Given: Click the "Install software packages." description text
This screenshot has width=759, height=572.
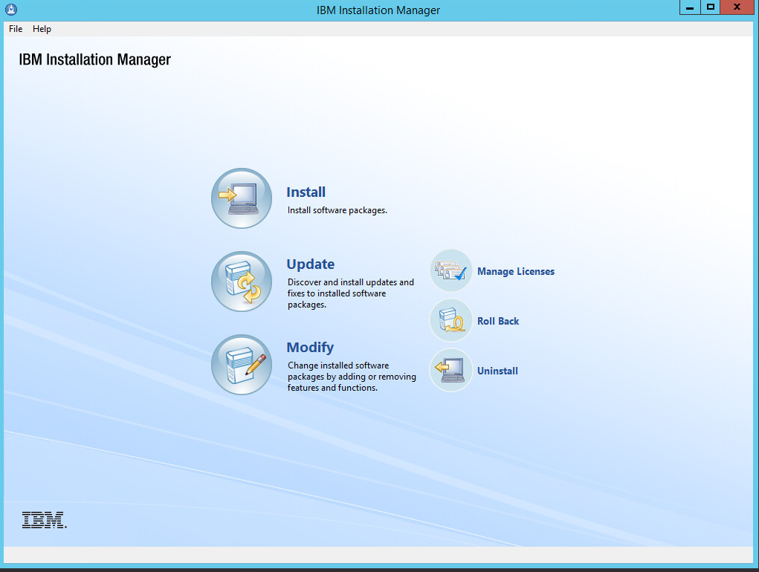Looking at the screenshot, I should coord(337,210).
